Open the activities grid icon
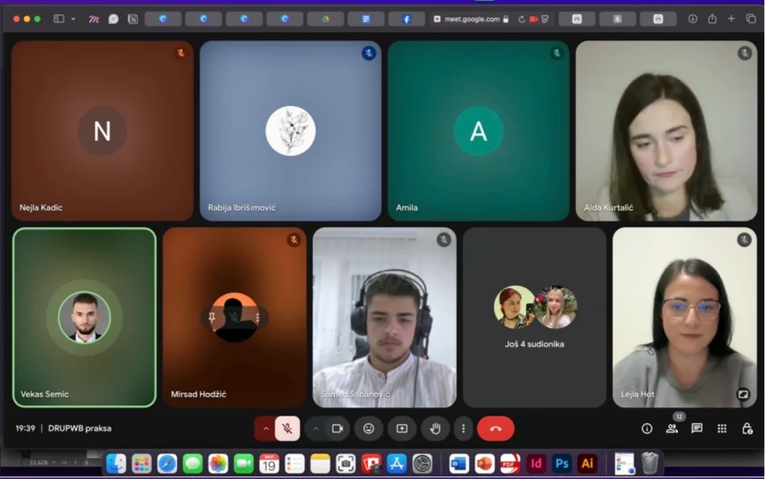This screenshot has width=766, height=479. coord(722,428)
